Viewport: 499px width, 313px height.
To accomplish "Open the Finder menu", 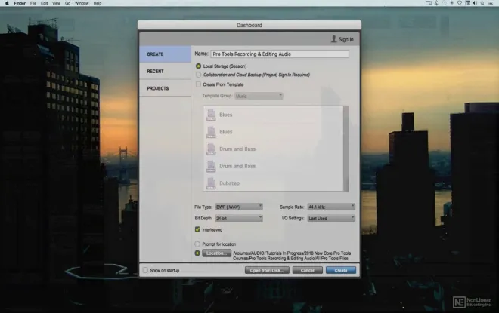I will (x=20, y=3).
